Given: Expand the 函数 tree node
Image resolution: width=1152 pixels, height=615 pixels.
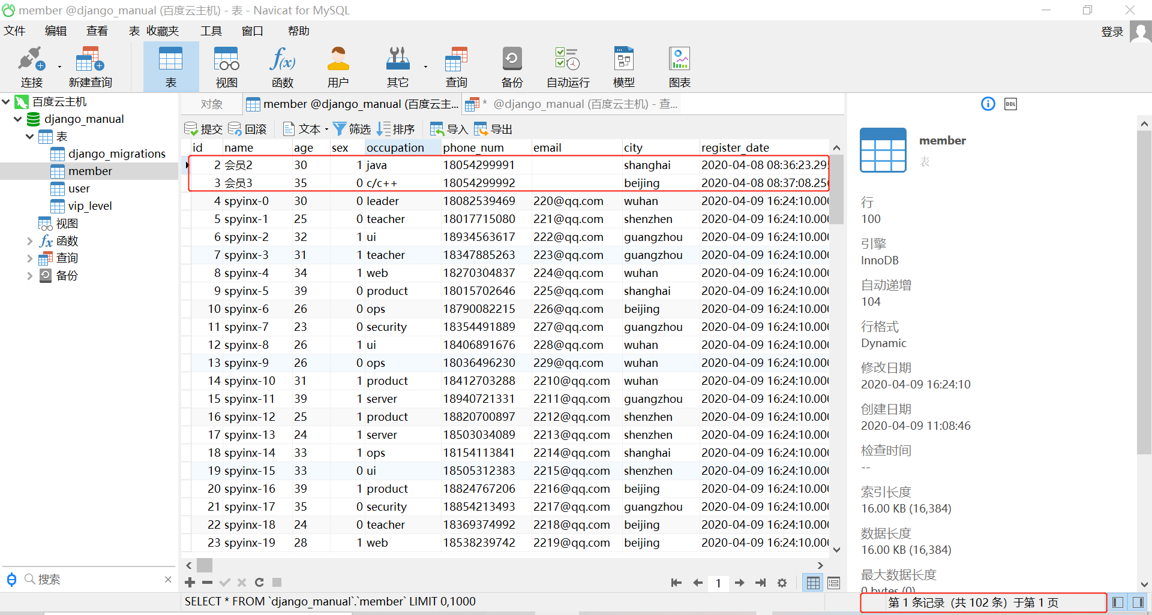Looking at the screenshot, I should (x=30, y=241).
